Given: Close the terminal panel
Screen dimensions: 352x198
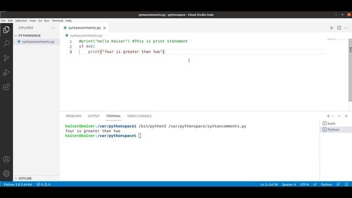Looking at the screenshot, I should [346, 116].
